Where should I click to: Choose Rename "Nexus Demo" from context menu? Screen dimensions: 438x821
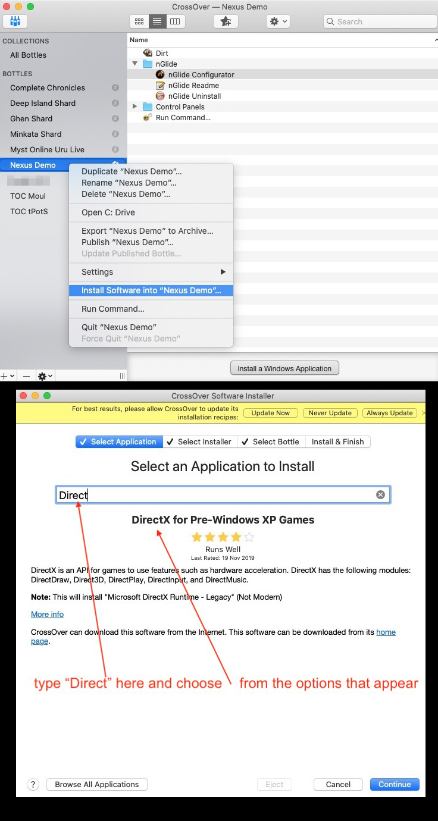(151, 183)
